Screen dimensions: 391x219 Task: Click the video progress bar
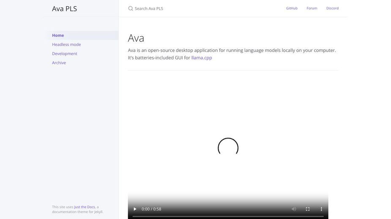228,216
